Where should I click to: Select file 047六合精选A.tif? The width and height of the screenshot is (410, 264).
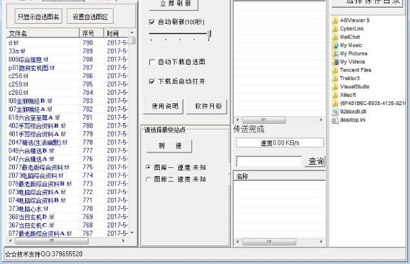(x=31, y=159)
